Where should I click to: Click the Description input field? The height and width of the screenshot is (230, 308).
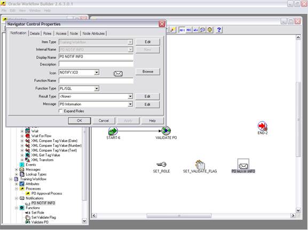[96, 64]
